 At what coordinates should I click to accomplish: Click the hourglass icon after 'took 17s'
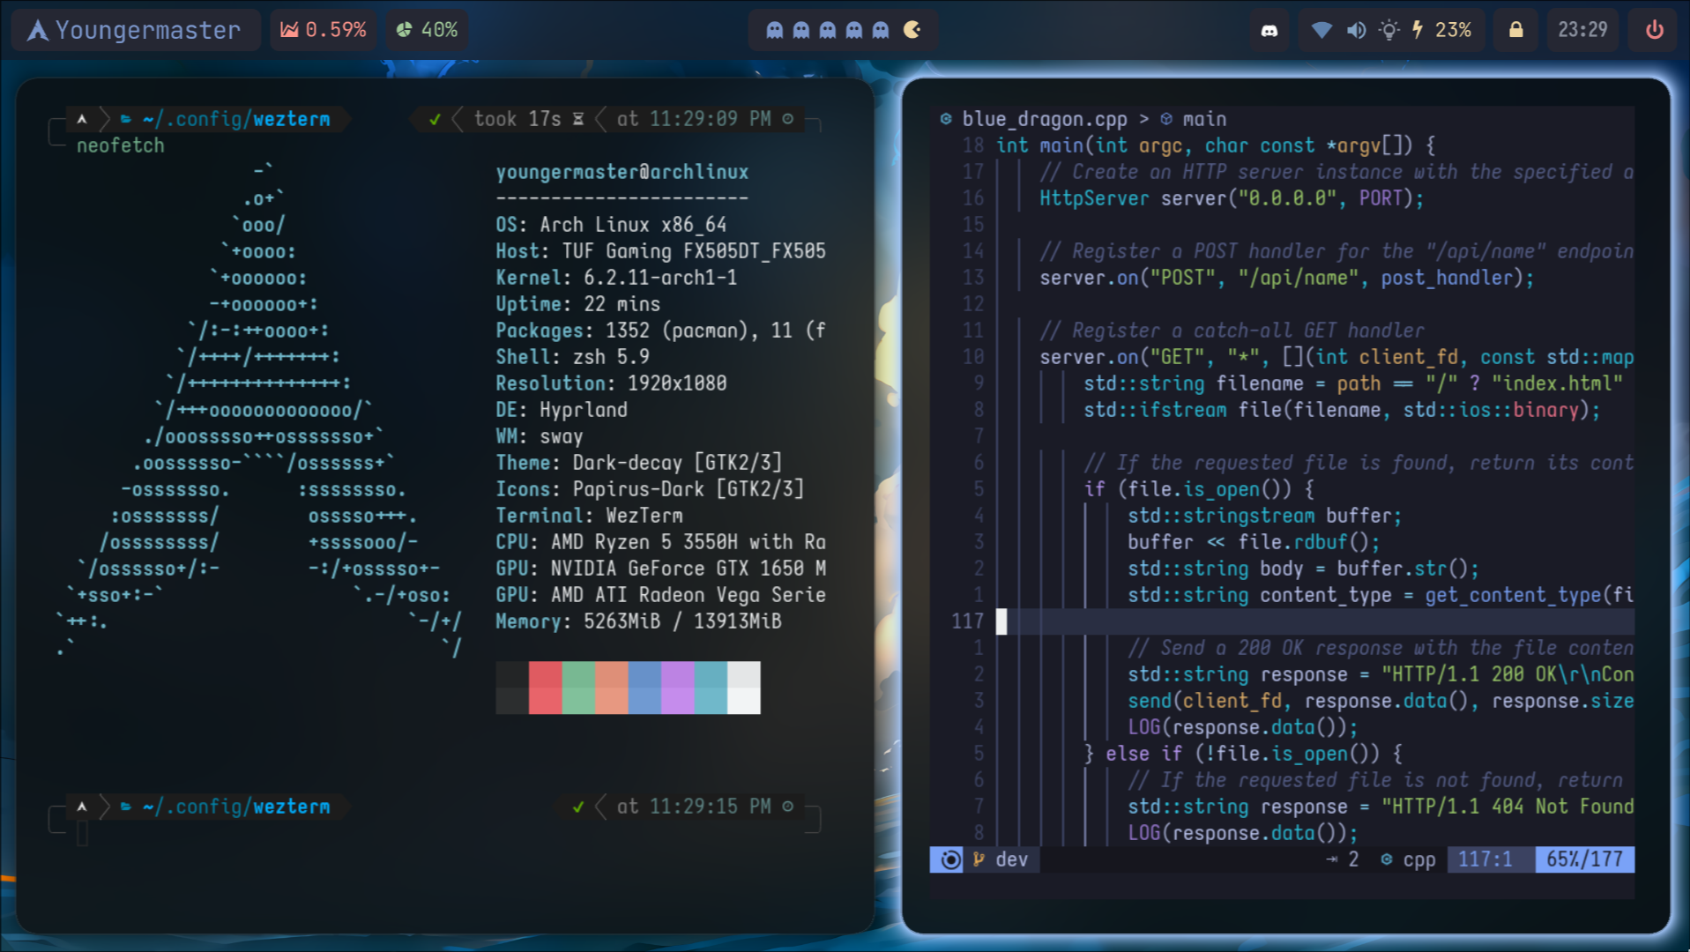click(x=578, y=119)
